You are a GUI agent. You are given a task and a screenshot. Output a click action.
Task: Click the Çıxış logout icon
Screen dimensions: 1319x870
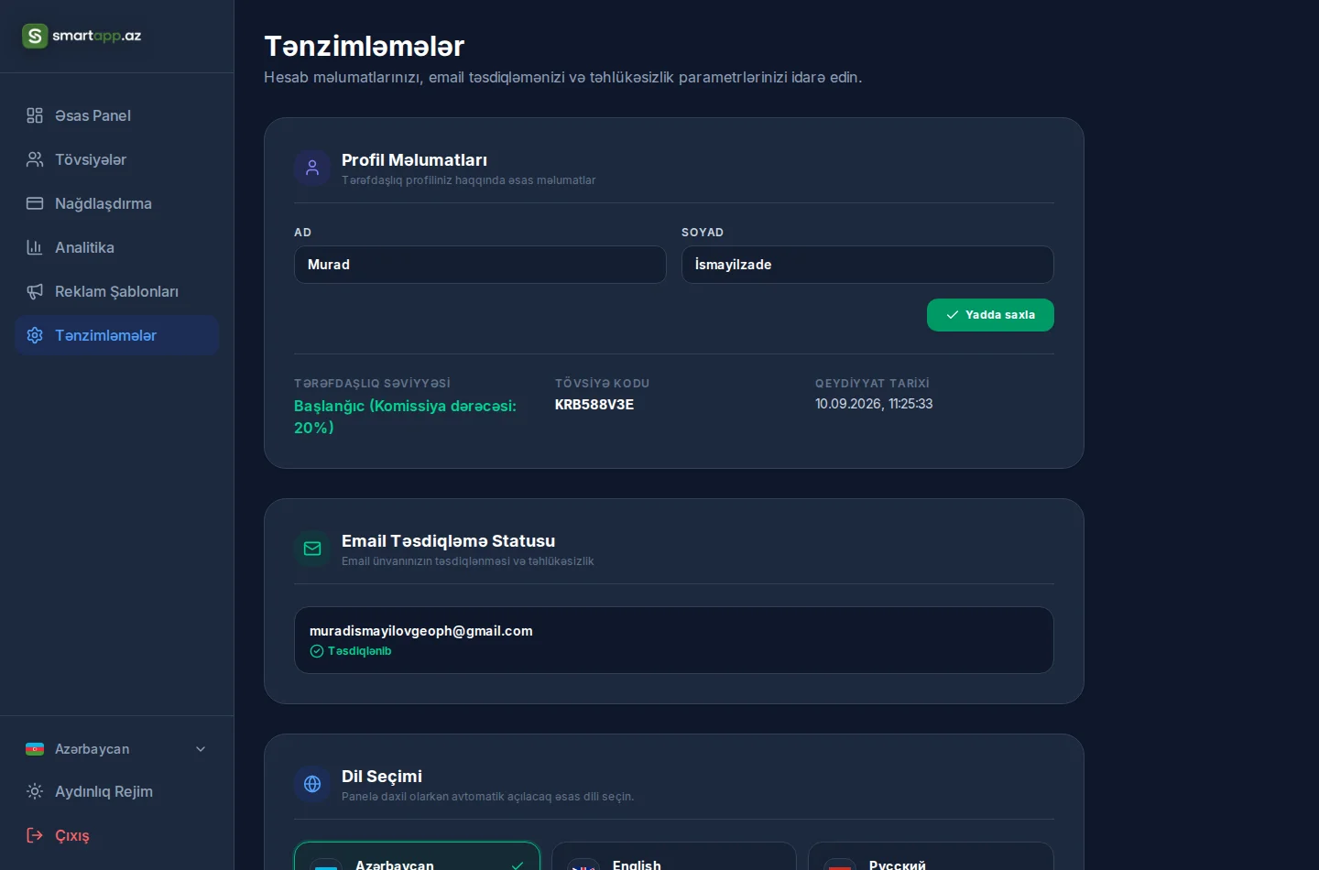coord(35,835)
